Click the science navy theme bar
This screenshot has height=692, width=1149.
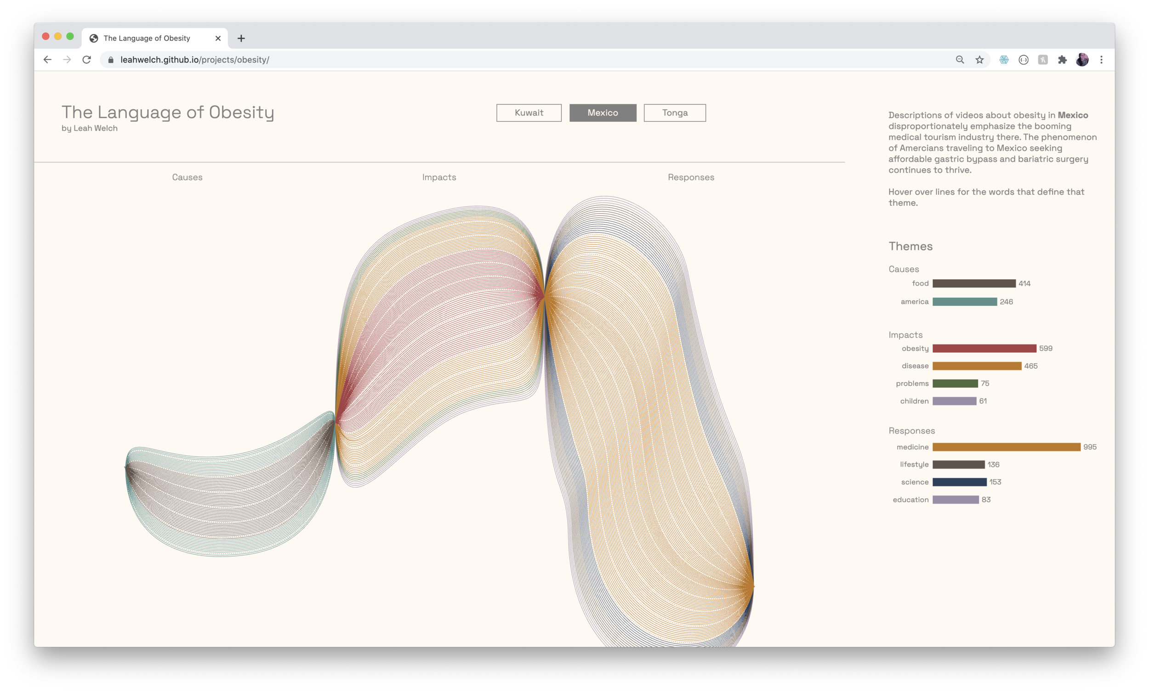tap(959, 482)
